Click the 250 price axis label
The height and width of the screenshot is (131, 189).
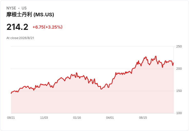click(179, 46)
